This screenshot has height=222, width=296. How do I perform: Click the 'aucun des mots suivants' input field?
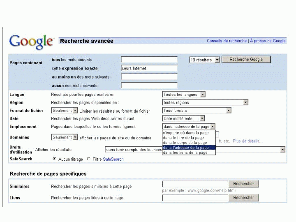[149, 86]
